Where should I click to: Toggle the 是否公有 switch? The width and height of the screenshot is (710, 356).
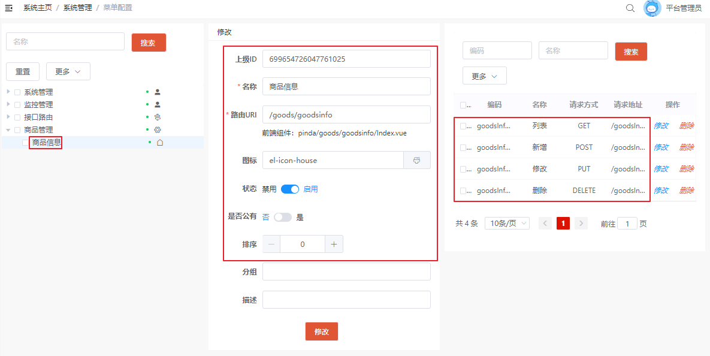(282, 217)
